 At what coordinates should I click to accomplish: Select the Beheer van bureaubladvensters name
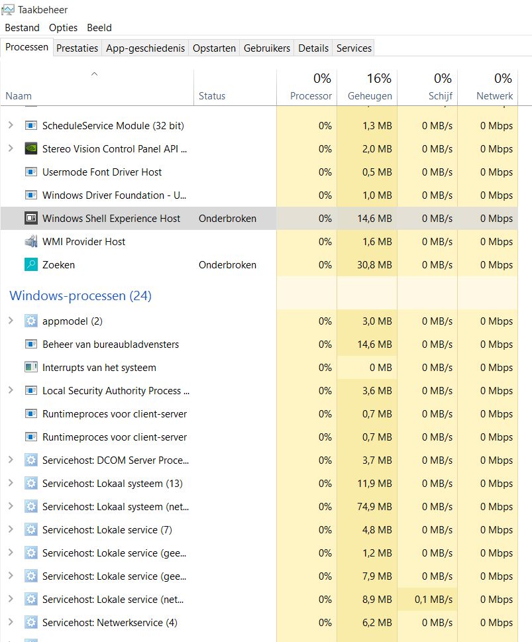(x=111, y=345)
